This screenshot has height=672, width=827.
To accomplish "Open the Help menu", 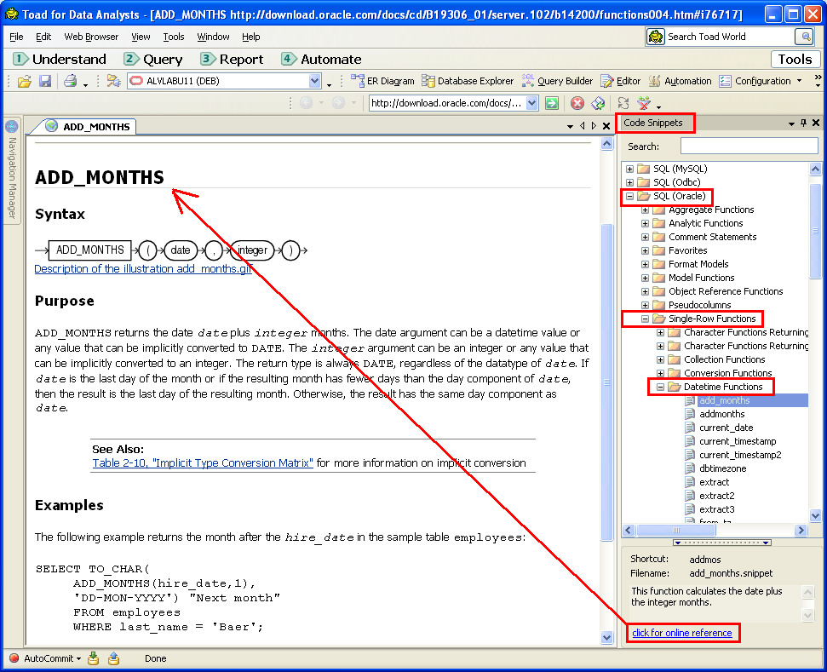I will 251,37.
